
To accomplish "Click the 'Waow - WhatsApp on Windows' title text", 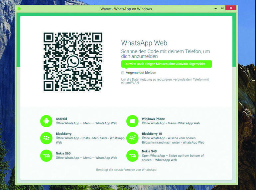I will click(126, 9).
